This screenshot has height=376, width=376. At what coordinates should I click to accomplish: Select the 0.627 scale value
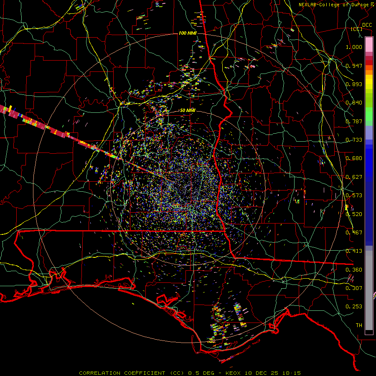coord(354,177)
